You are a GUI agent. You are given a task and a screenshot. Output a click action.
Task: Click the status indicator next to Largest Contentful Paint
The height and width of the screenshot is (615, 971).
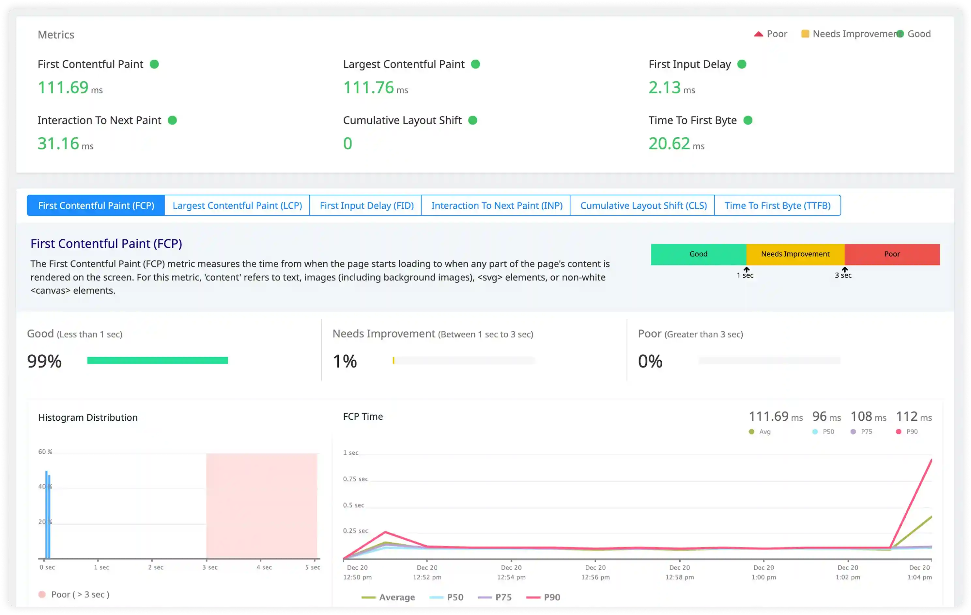476,64
